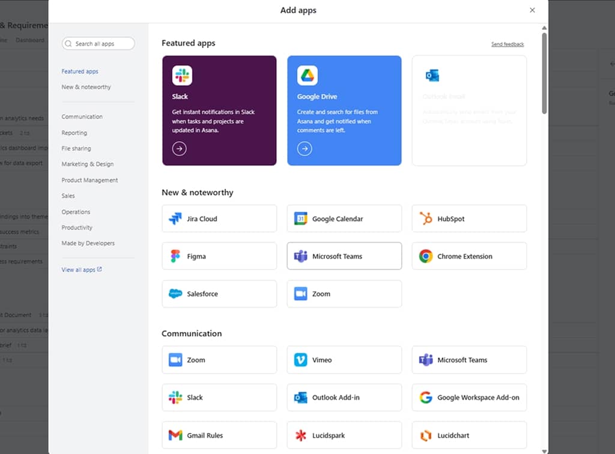Follow the View all apps link
This screenshot has height=454, width=615.
pyautogui.click(x=79, y=270)
